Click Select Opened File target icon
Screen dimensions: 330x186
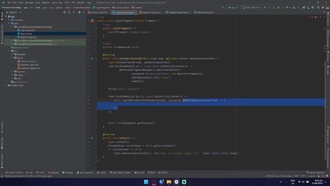coord(64,12)
